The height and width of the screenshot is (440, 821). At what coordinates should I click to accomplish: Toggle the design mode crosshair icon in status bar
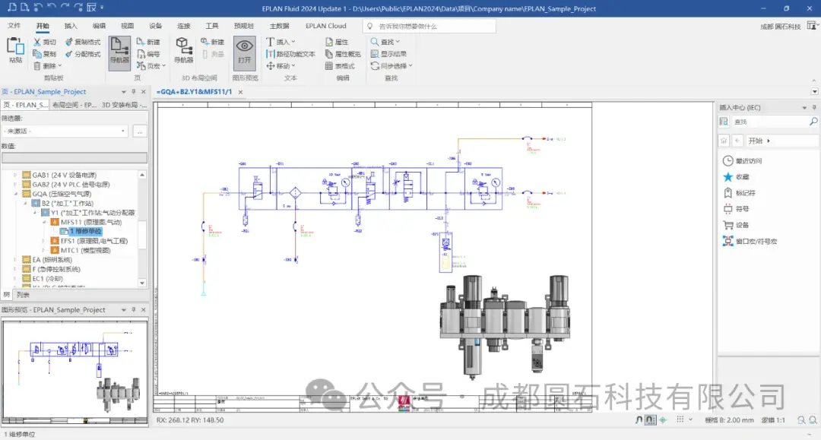pyautogui.click(x=663, y=420)
